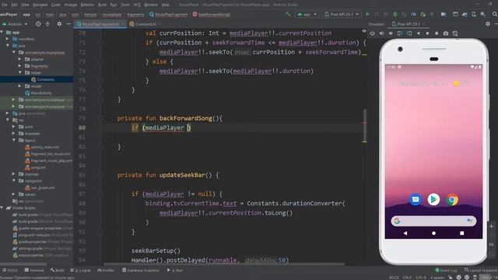The image size is (498, 280).
Task: Collapse the Gradle Scripts node
Action: tap(2, 208)
